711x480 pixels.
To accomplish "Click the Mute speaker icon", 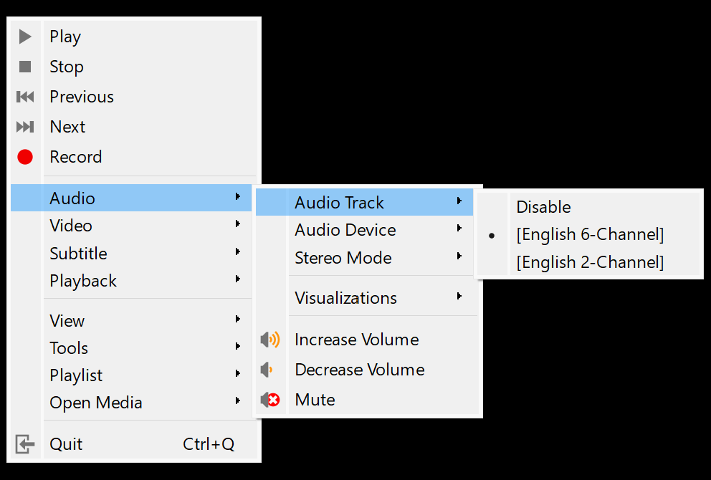I will 270,400.
